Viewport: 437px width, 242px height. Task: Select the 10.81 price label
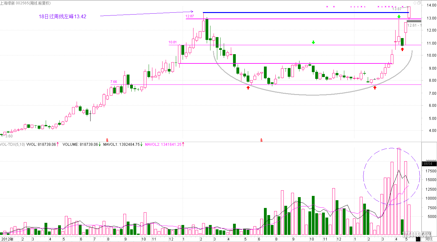click(173, 42)
